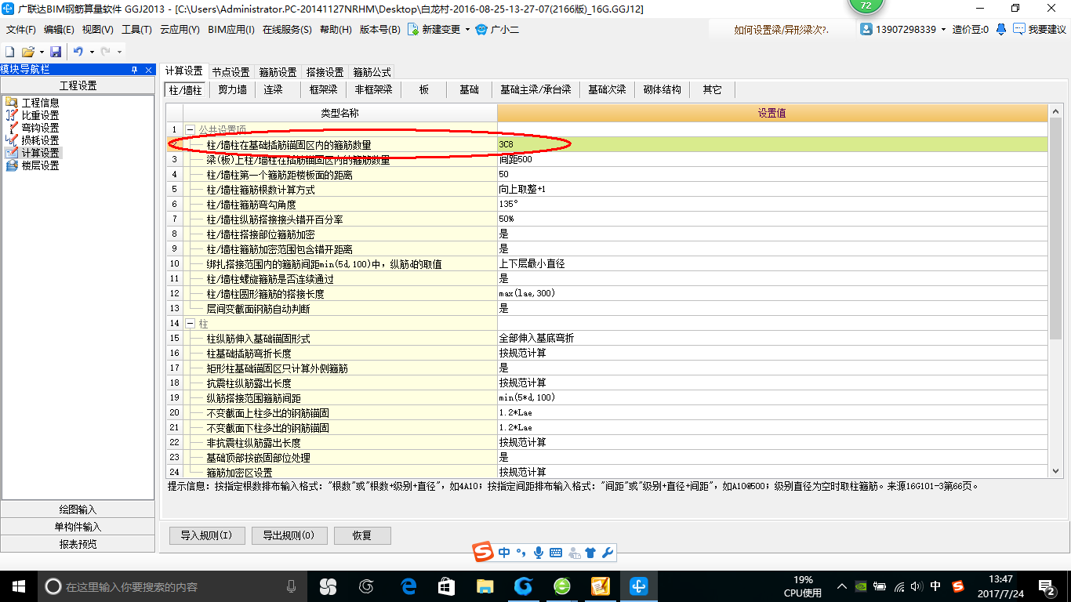Screen dimensions: 1071x602
Task: Switch to 单构件输入 module
Action: [78, 527]
